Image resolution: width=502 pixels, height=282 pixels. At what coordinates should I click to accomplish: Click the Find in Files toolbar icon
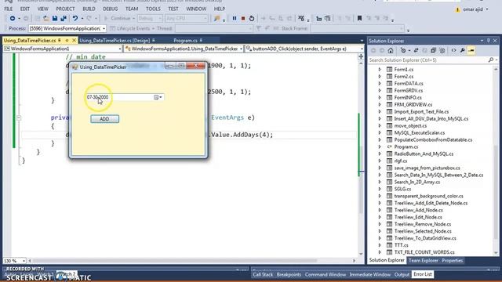pyautogui.click(x=217, y=19)
